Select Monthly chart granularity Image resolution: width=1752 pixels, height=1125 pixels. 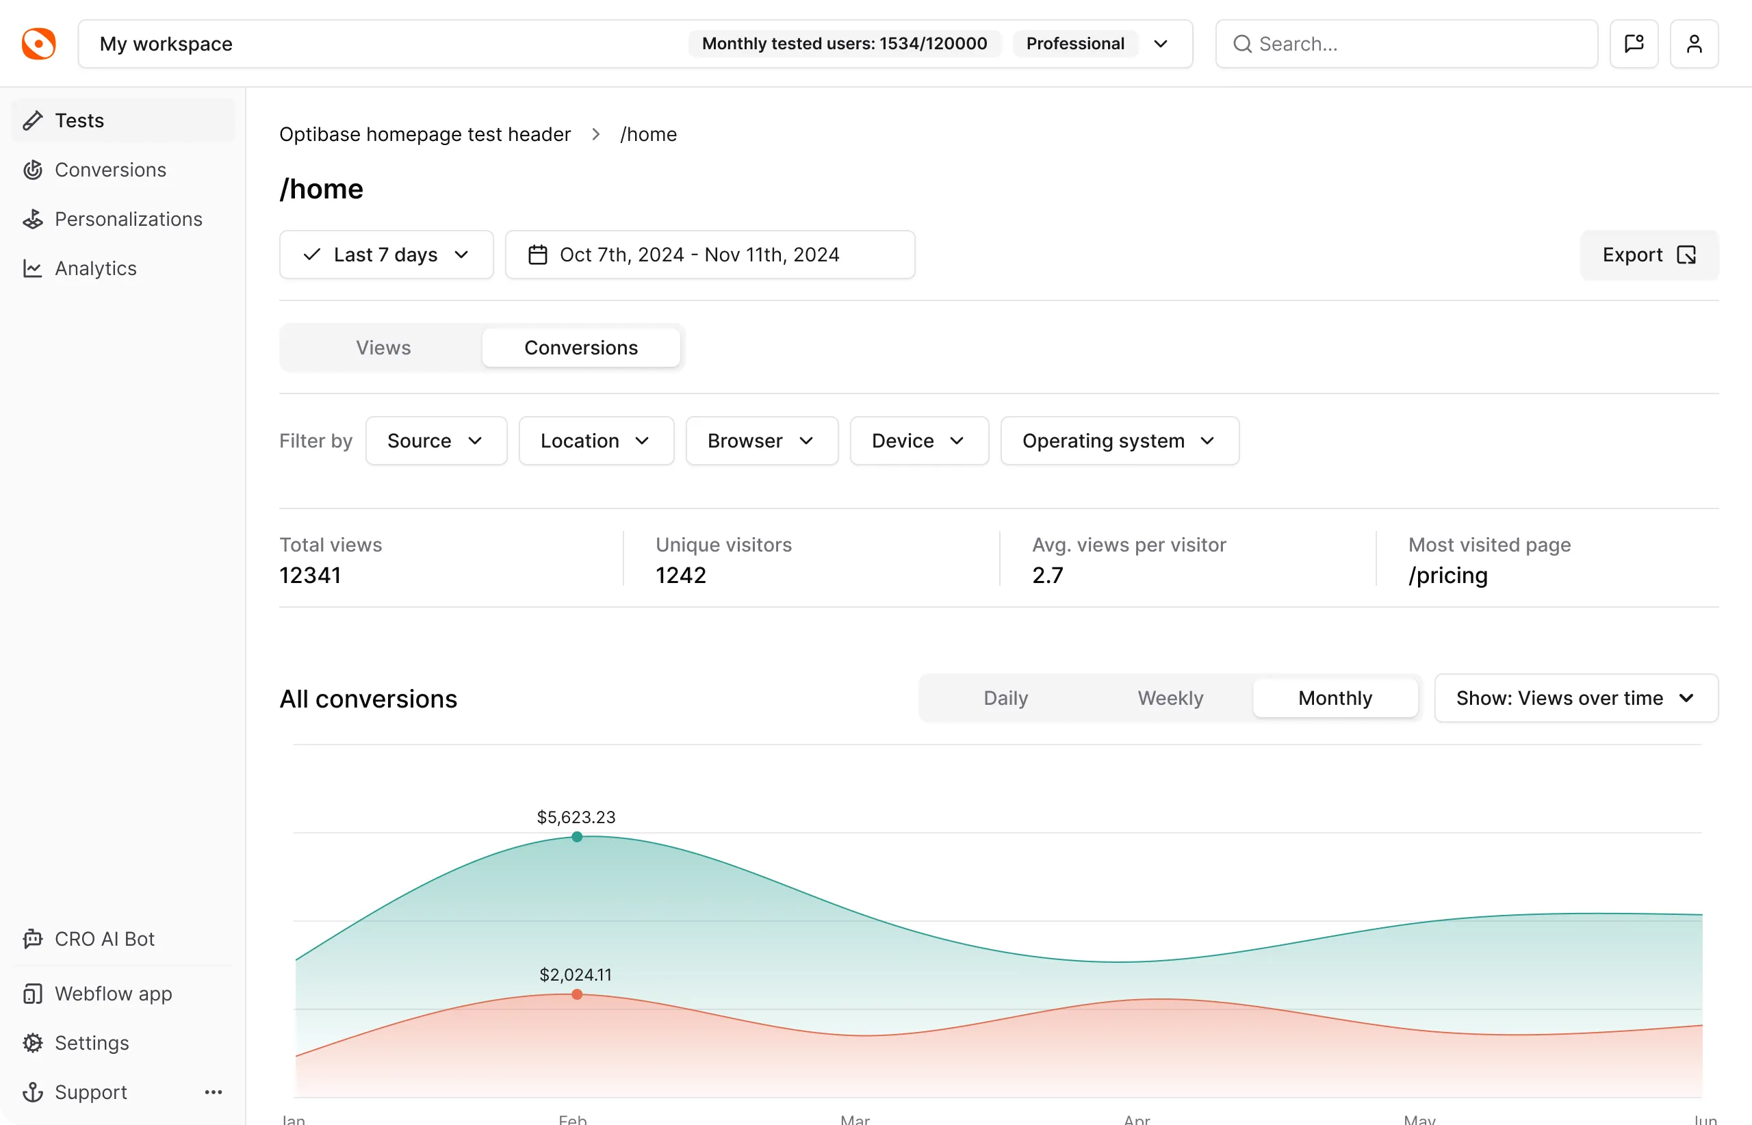pos(1335,699)
